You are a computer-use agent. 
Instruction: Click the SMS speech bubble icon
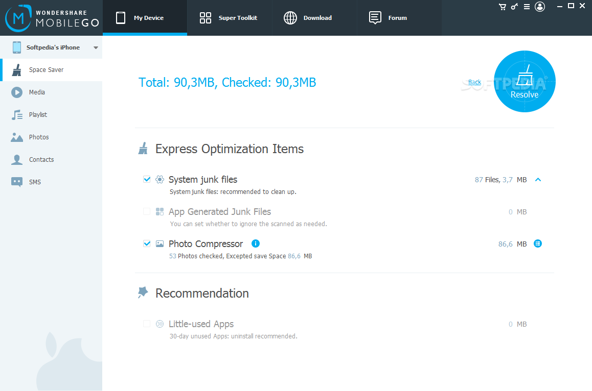point(16,182)
